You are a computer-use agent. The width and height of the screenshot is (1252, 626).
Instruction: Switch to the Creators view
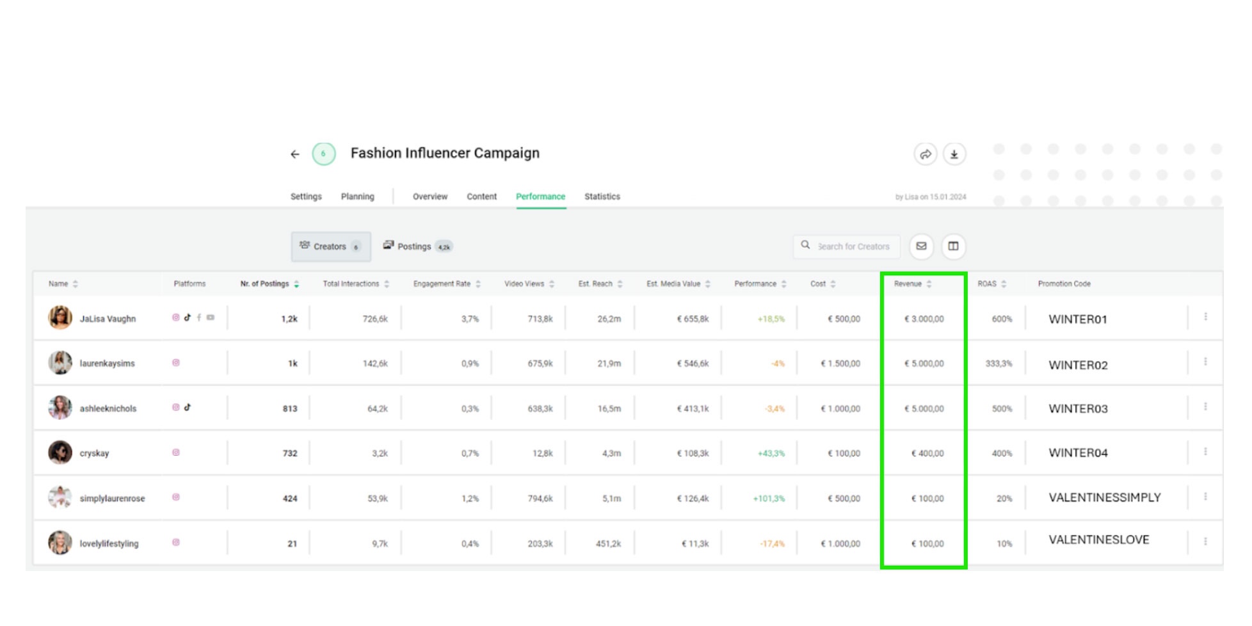pos(330,246)
